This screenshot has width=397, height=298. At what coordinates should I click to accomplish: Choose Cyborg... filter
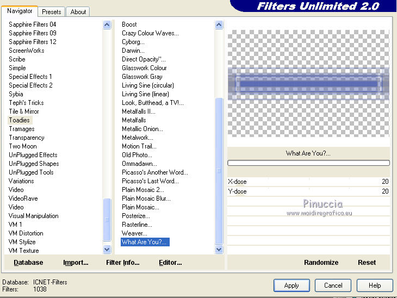pyautogui.click(x=133, y=42)
